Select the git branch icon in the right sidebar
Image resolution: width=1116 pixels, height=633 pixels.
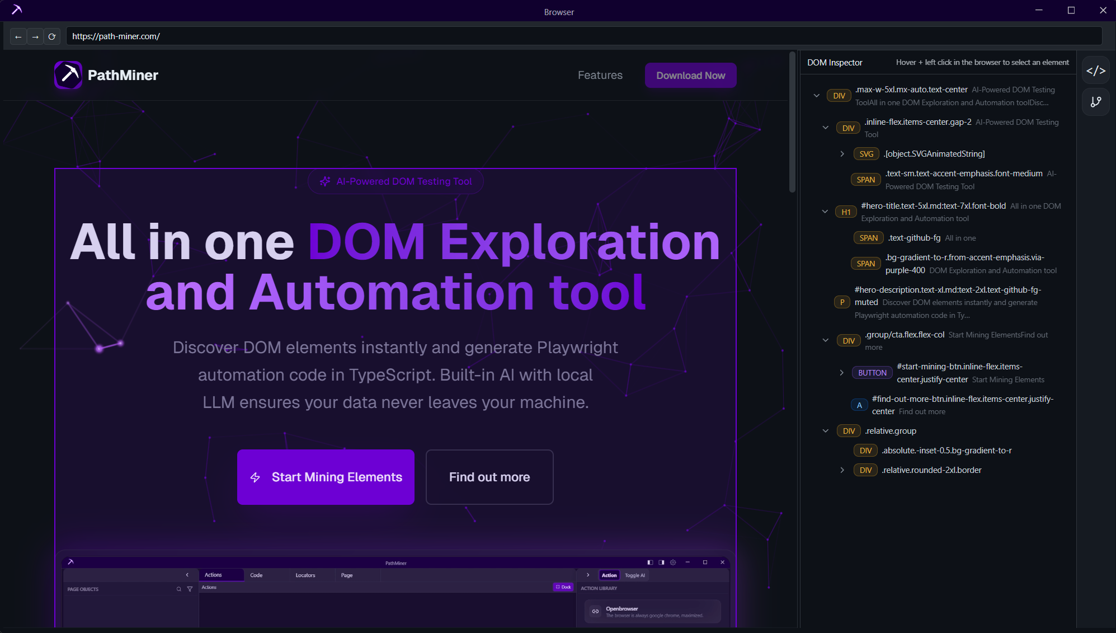click(x=1096, y=102)
